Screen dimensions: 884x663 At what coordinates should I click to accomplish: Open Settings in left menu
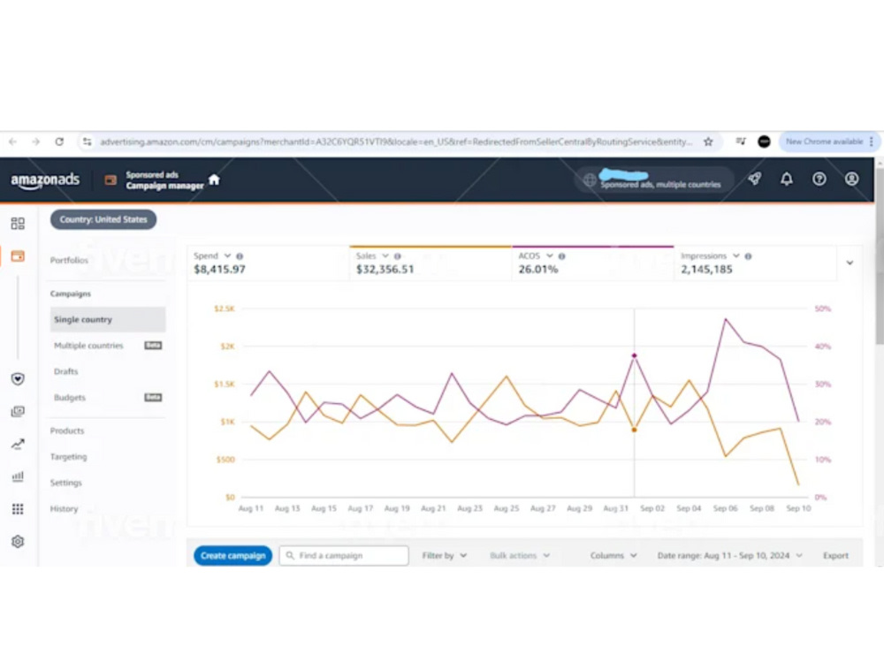[66, 483]
